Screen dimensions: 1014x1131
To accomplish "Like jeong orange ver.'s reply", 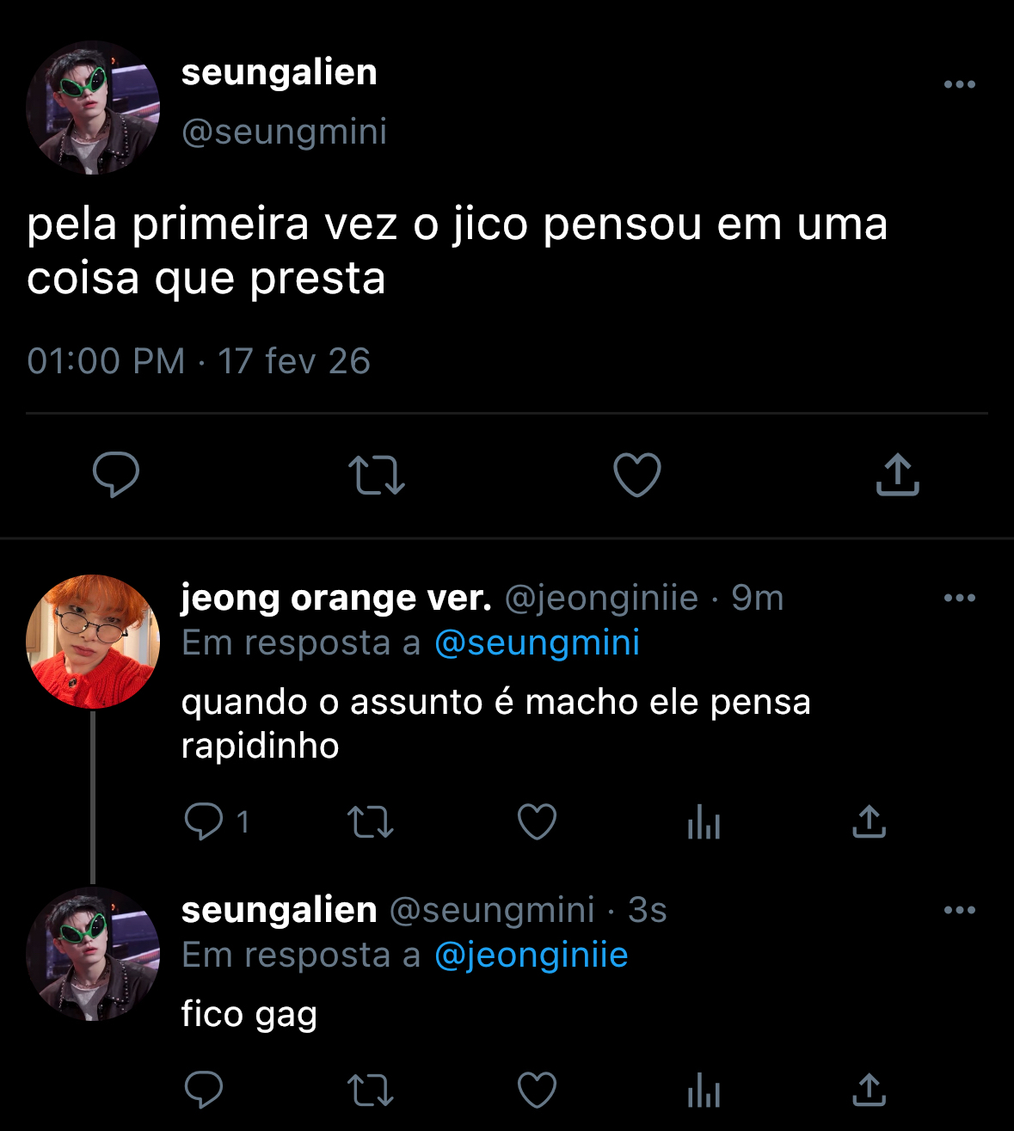I will [x=537, y=822].
